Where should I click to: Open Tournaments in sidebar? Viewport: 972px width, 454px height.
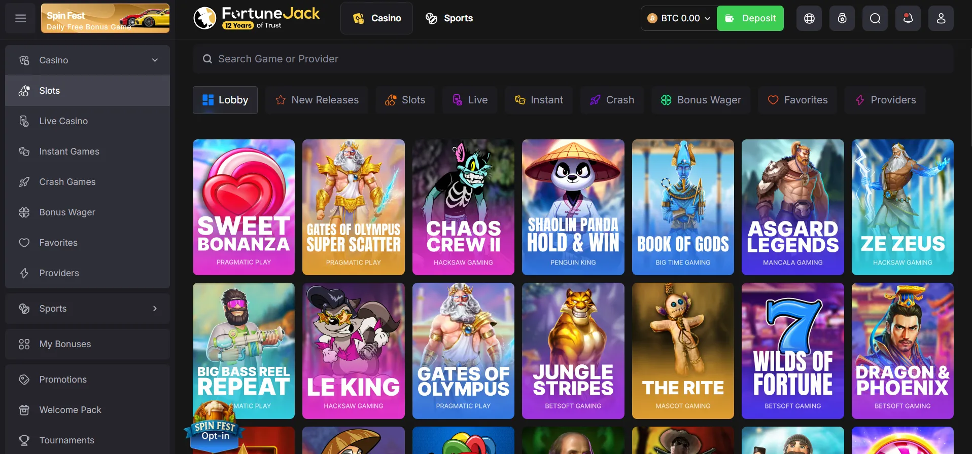(x=87, y=440)
